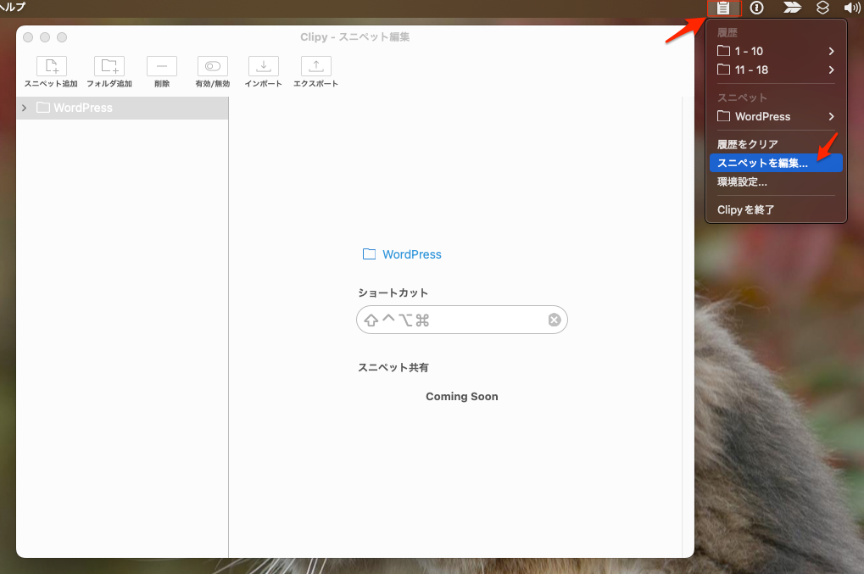Screen dimensions: 864x574
Task: Select スニペットを編集... menu item
Action: click(763, 164)
